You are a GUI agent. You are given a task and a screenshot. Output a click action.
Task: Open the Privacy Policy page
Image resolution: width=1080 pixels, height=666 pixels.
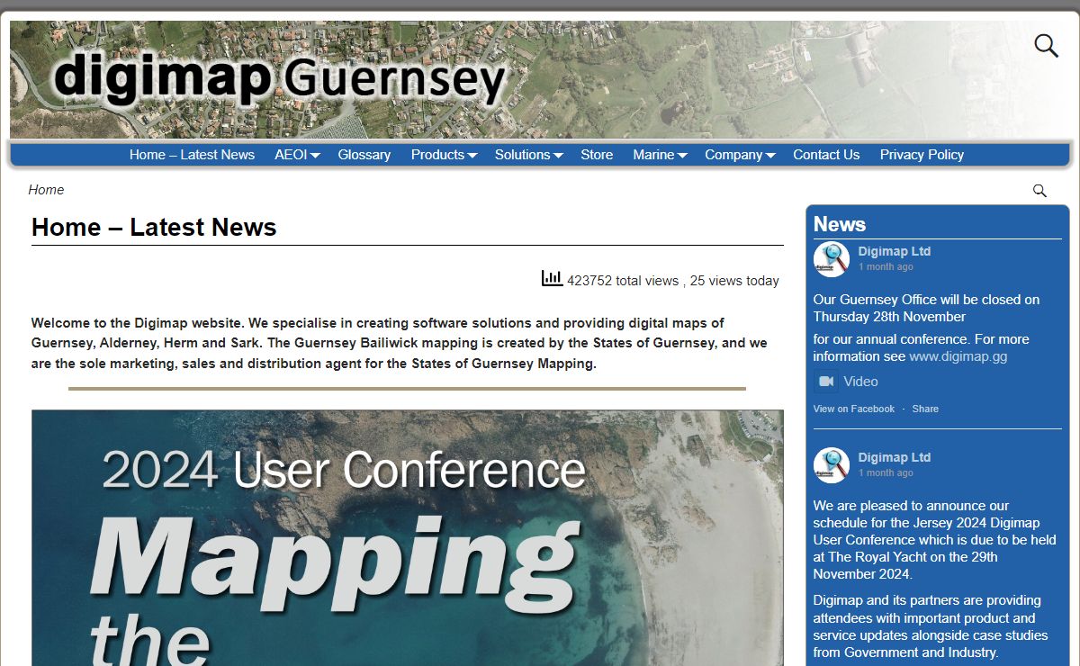(x=922, y=155)
